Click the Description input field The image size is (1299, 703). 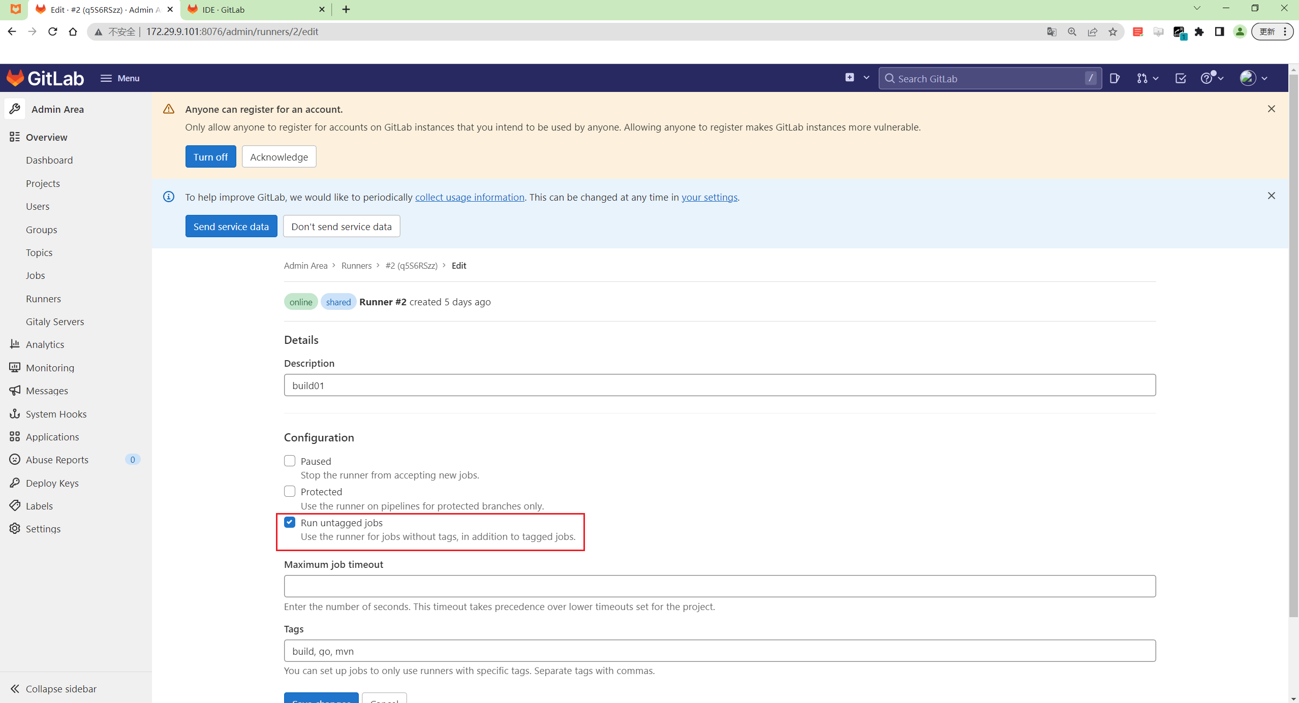click(720, 385)
